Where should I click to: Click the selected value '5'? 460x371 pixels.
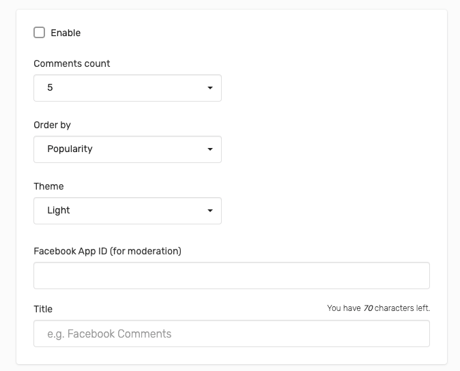50,87
